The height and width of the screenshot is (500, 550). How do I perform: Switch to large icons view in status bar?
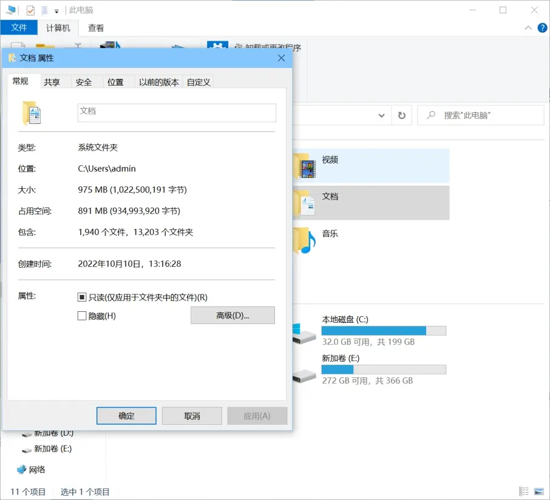click(x=539, y=492)
